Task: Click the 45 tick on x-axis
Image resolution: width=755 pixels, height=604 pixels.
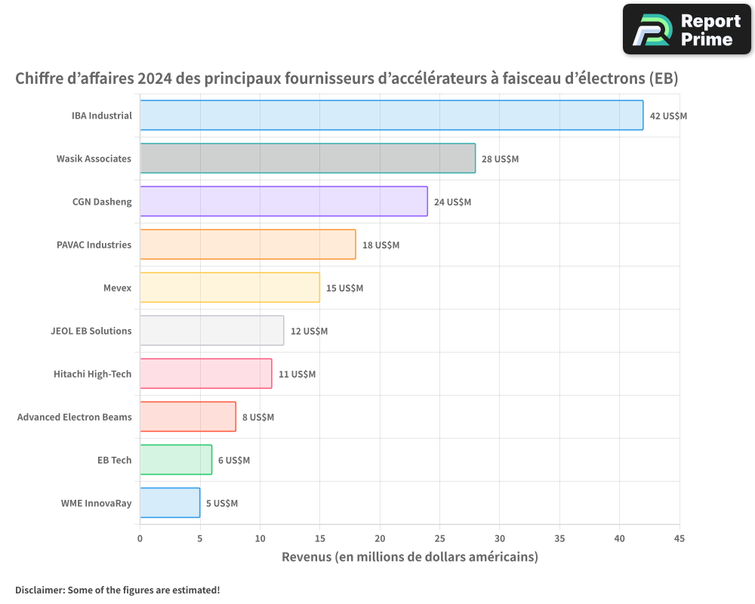Action: click(x=679, y=538)
